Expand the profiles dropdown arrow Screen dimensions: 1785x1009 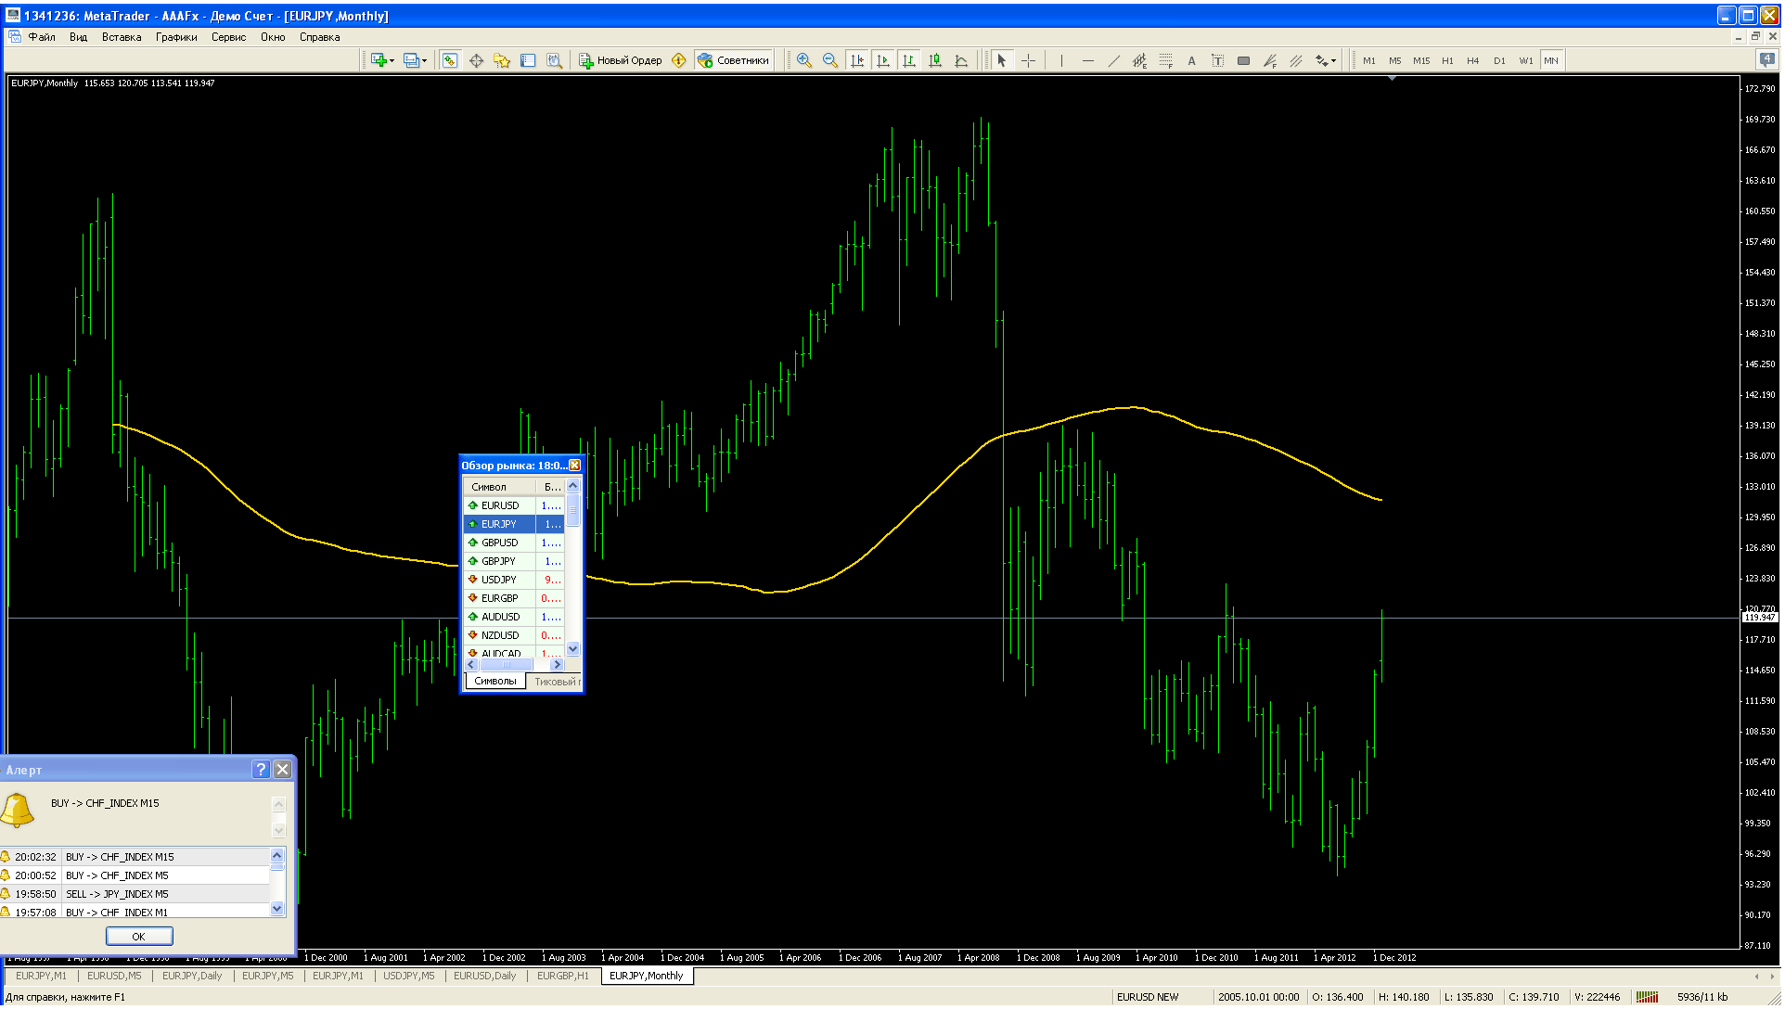click(x=425, y=61)
